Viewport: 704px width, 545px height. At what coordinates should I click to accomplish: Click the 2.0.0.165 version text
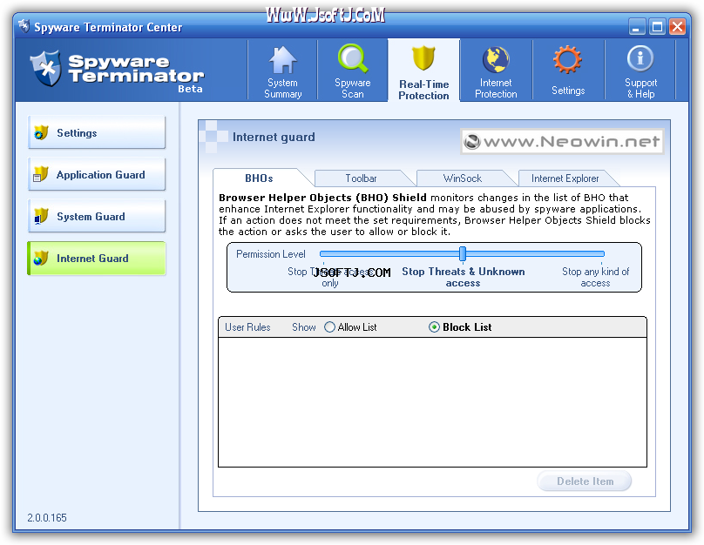coord(47,518)
